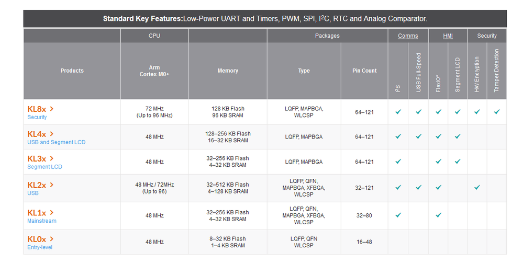The image size is (523, 264).
Task: Click the HMI column group header
Action: [448, 36]
